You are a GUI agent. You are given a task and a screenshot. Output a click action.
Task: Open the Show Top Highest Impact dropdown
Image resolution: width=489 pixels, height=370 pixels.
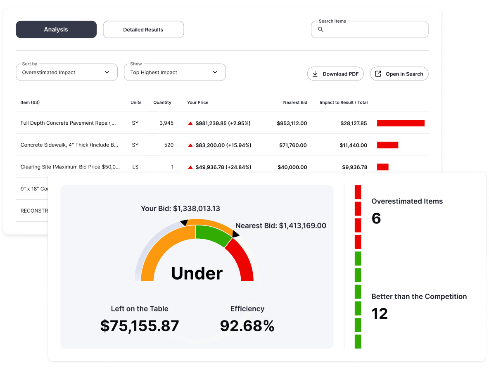coord(175,72)
